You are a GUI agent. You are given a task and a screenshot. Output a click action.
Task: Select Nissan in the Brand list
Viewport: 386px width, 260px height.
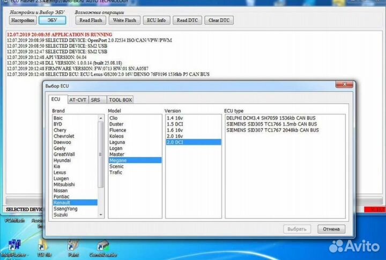pyautogui.click(x=75, y=191)
